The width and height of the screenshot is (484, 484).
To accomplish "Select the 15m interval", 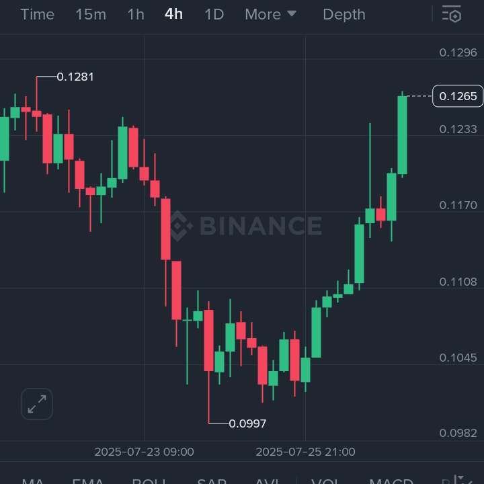I will pos(90,14).
